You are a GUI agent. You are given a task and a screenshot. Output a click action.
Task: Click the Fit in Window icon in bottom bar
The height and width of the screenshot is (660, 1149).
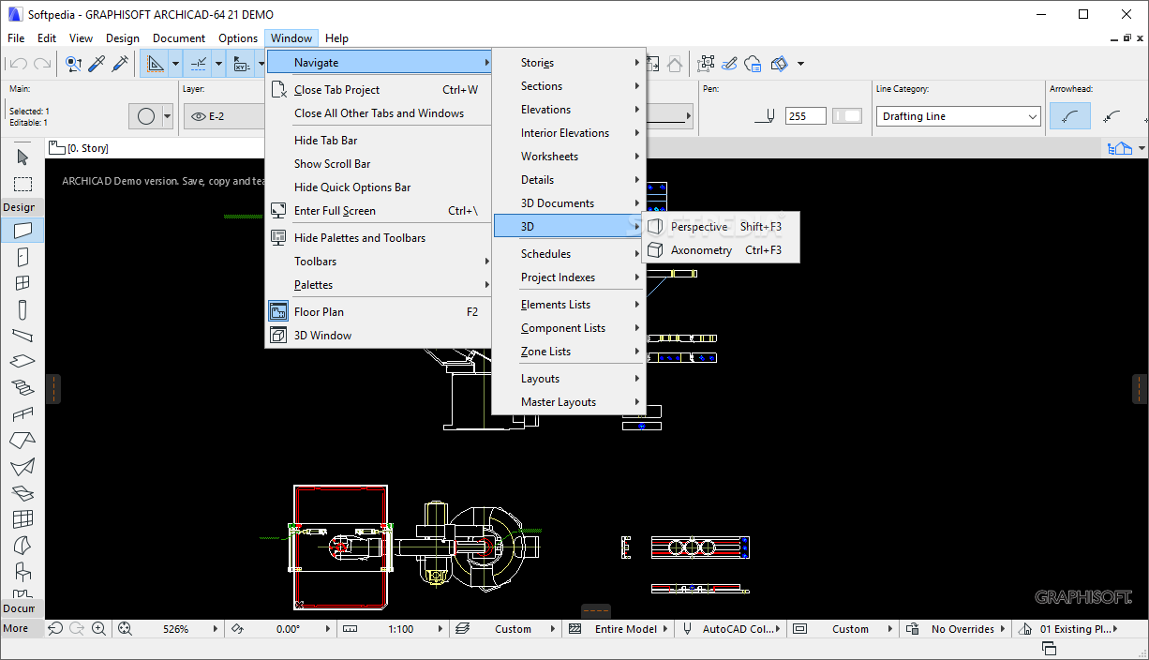124,629
